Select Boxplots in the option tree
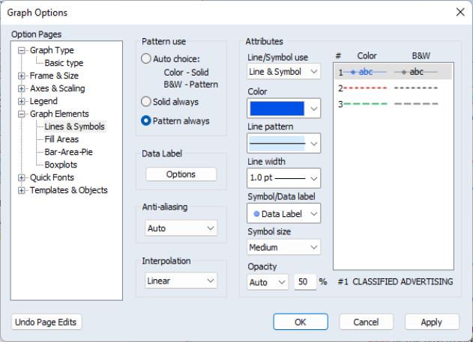 coord(61,165)
